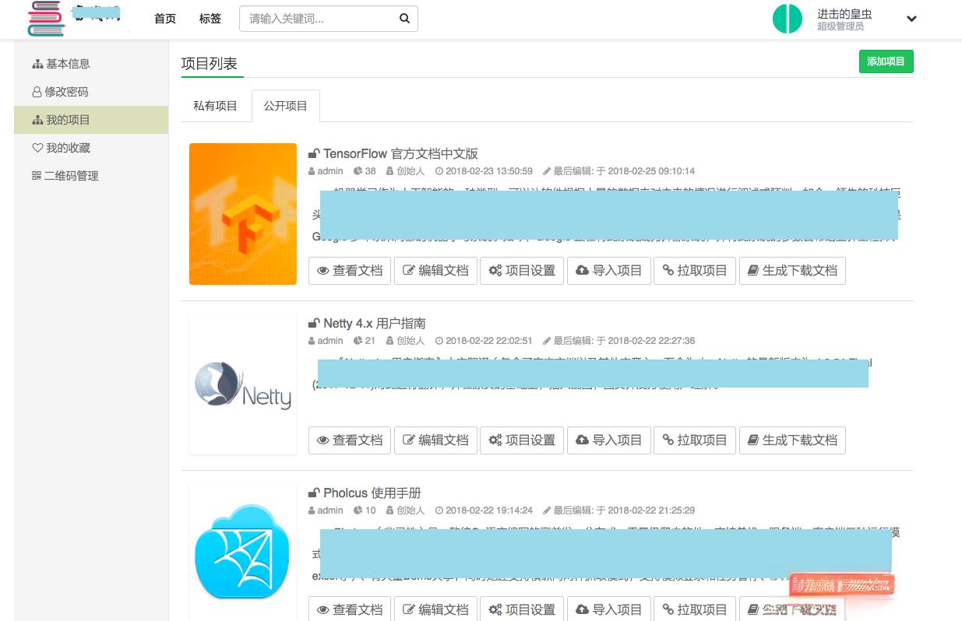This screenshot has width=962, height=621.
Task: Open the TensorFlow cover thumbnail
Action: click(243, 213)
